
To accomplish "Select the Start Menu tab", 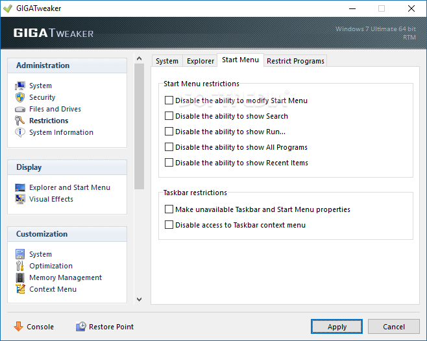I will pyautogui.click(x=240, y=60).
